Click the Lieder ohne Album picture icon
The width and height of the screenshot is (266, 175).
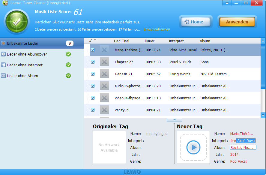click(3, 76)
